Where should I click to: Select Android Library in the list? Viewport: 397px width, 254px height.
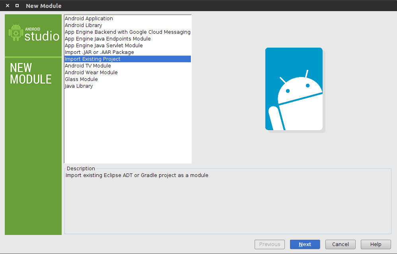pos(128,25)
